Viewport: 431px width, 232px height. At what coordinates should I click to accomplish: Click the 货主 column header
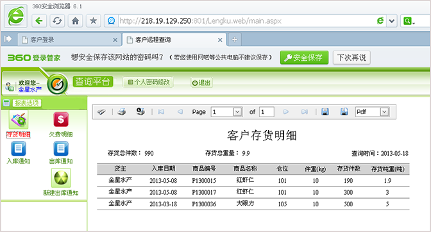[x=120, y=169]
